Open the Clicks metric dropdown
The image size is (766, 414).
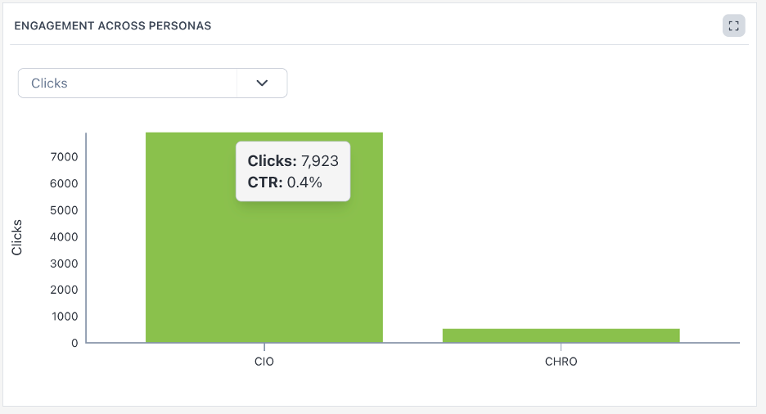(152, 83)
